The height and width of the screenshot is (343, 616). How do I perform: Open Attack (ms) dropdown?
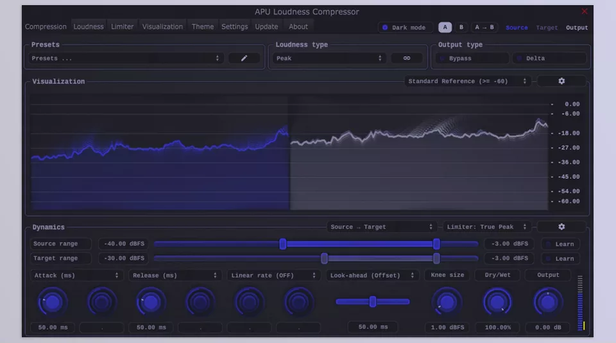[x=76, y=275]
